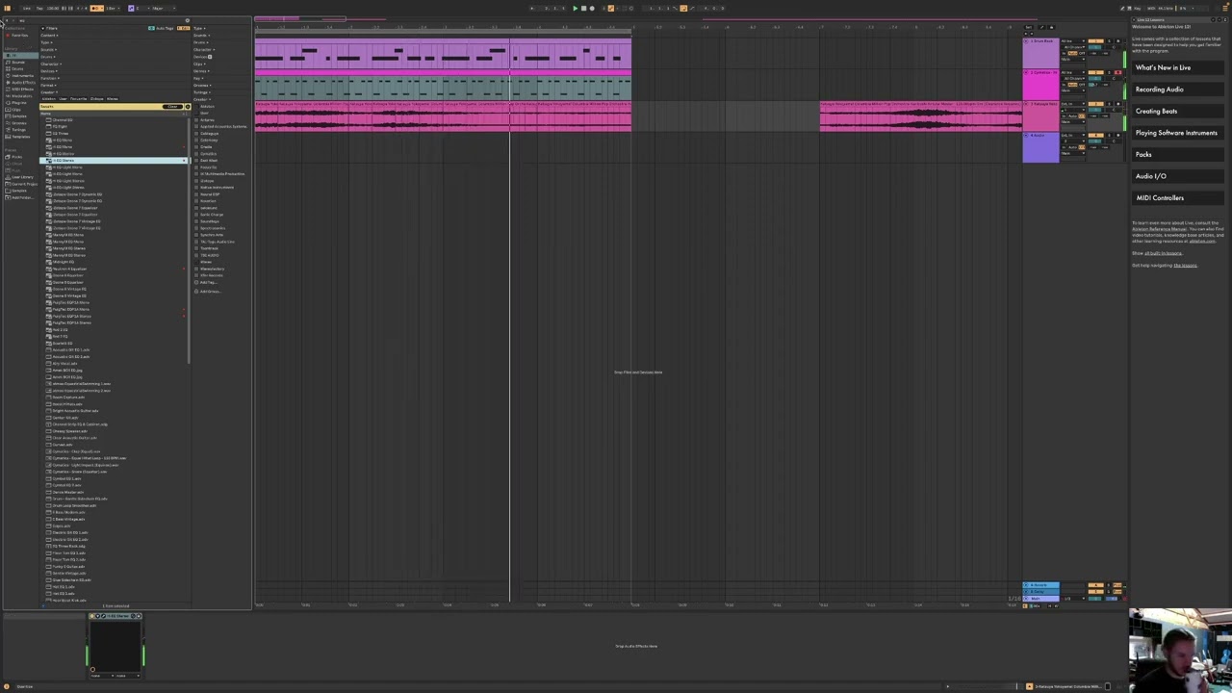Click the Arrangement Record button
Viewport: 1232px width, 693px height.
(592, 8)
